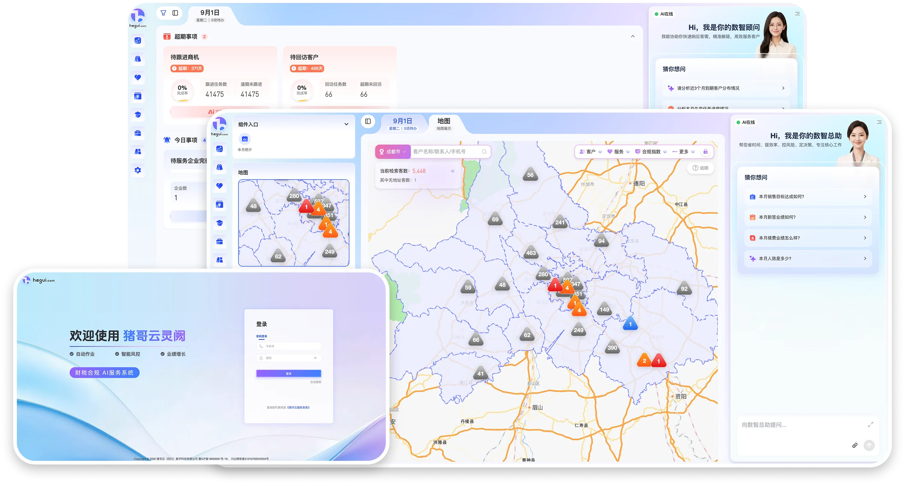The width and height of the screenshot is (905, 485).
Task: Open the graduation cap icon in dashboard sidebar
Action: click(138, 115)
